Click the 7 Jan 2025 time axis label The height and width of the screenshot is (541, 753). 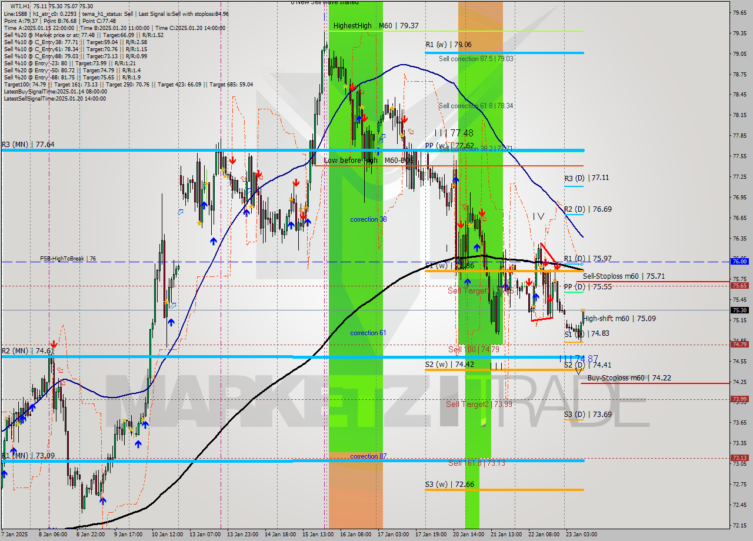point(14,535)
